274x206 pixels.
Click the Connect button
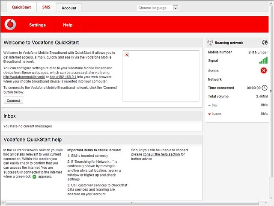13,100
